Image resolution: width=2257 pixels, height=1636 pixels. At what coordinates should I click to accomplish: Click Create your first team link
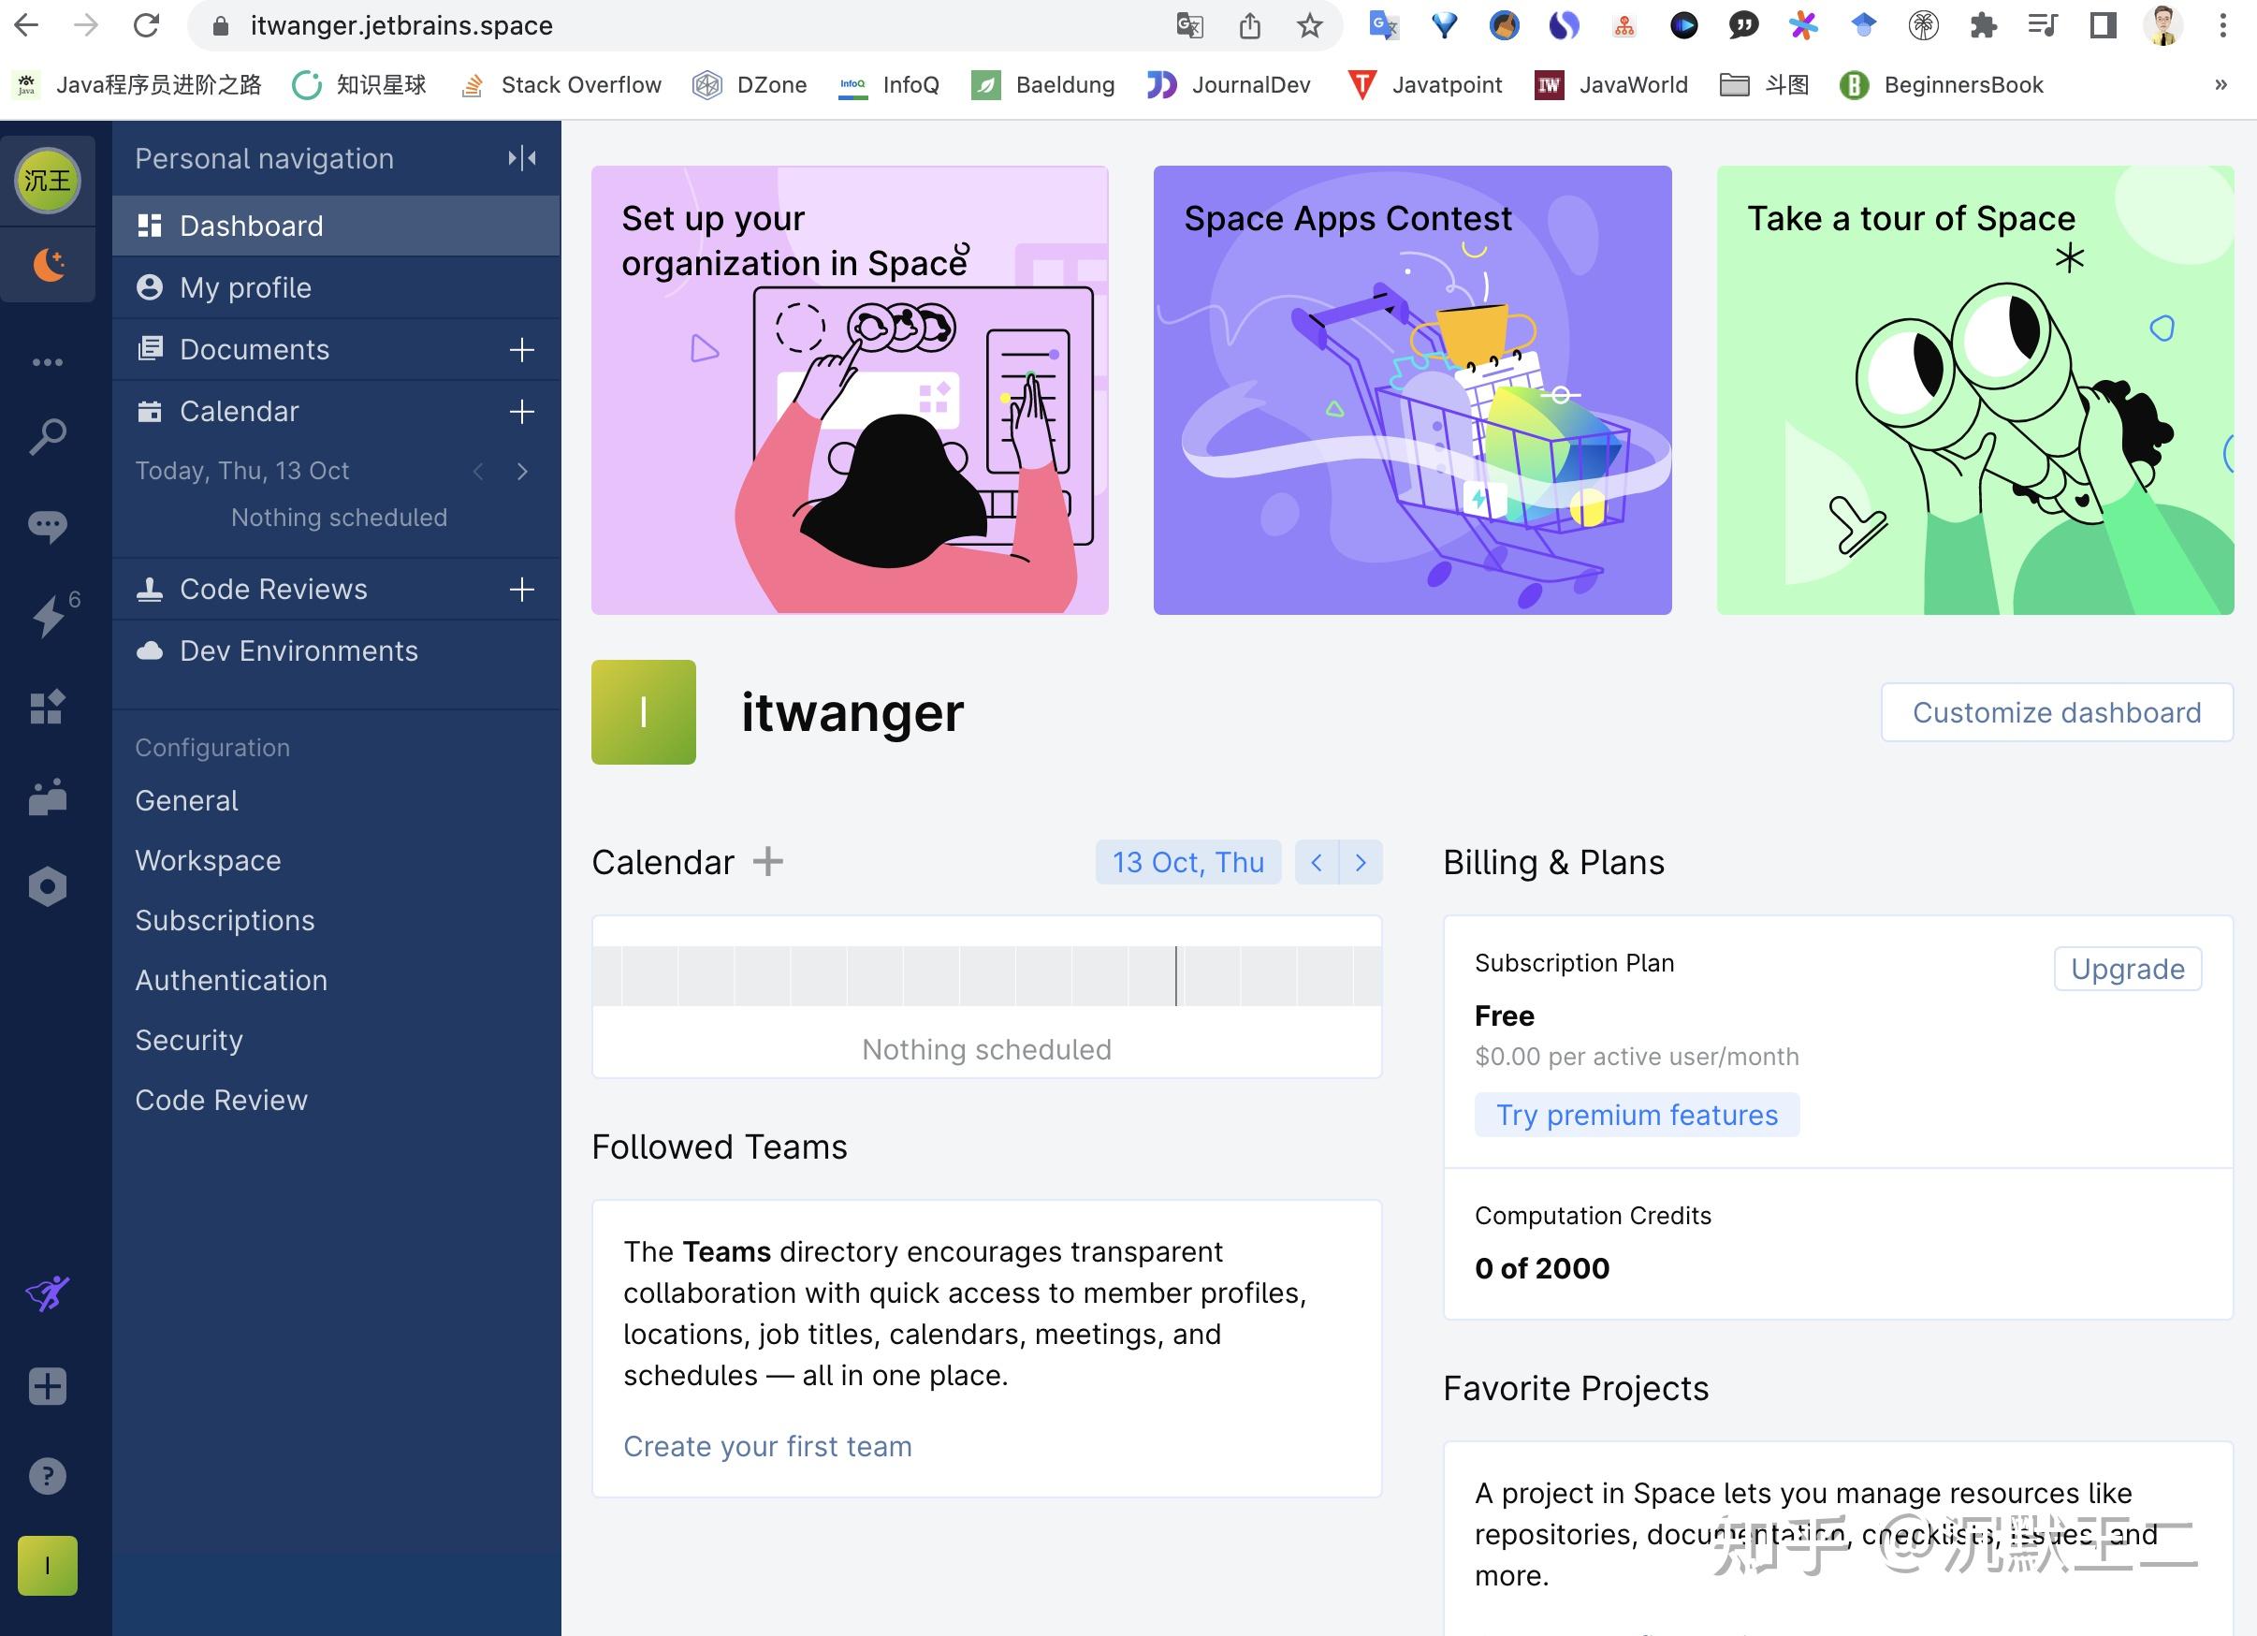click(x=767, y=1445)
